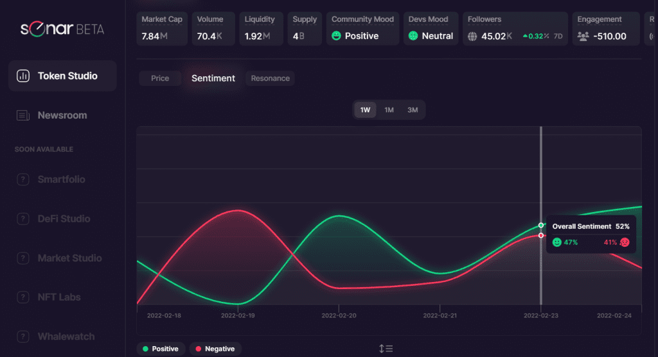This screenshot has width=658, height=357.
Task: Select the 1M time range
Action: tap(389, 110)
